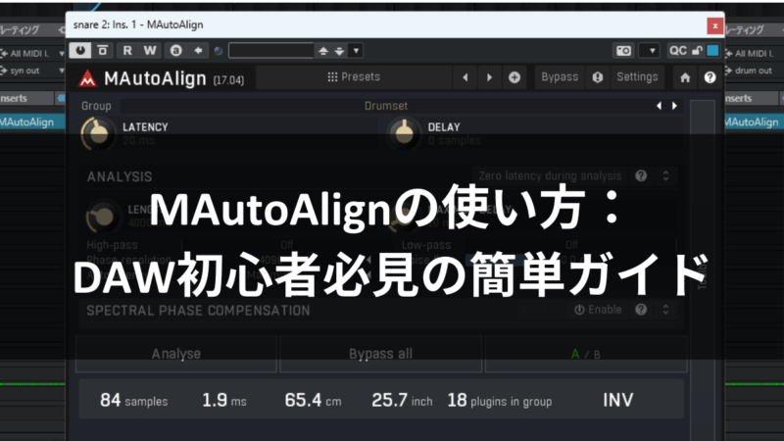Click the home icon in the plugin header
784x441 pixels.
(x=685, y=77)
